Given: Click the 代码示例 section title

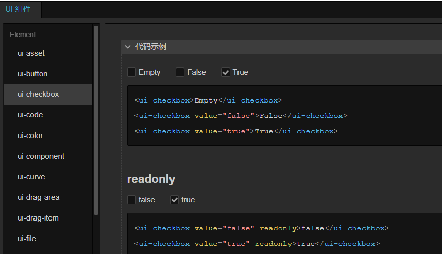Looking at the screenshot, I should [150, 47].
